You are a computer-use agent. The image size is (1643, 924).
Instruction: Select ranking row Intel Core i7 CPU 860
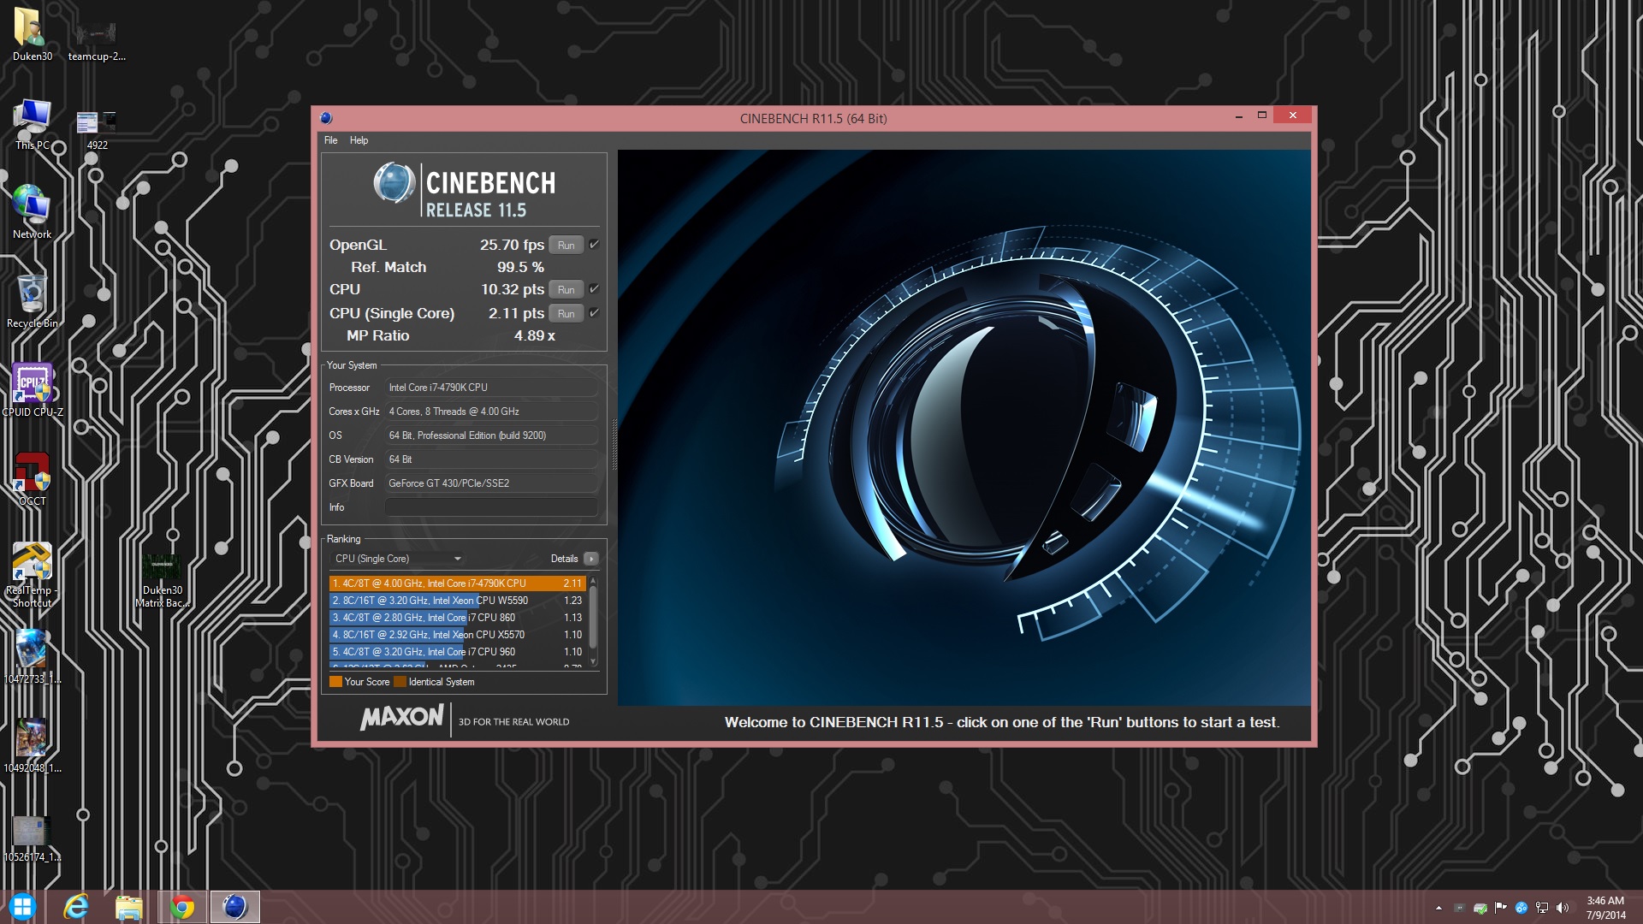pos(457,618)
